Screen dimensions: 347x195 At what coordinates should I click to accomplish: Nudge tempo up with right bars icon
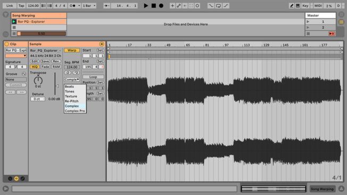click(x=49, y=6)
